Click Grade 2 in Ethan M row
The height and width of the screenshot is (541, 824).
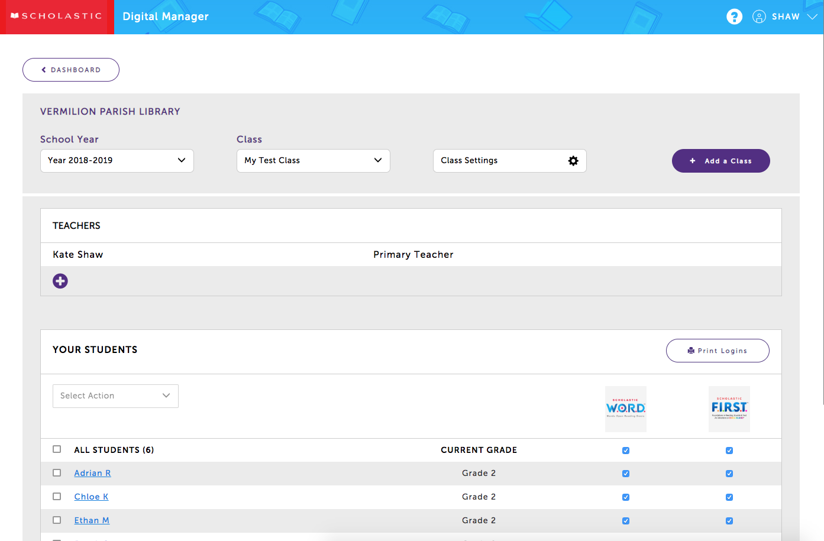479,520
